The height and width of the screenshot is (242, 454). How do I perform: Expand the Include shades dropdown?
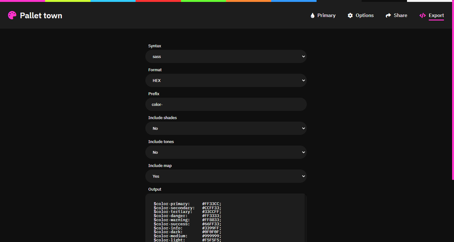coord(226,128)
